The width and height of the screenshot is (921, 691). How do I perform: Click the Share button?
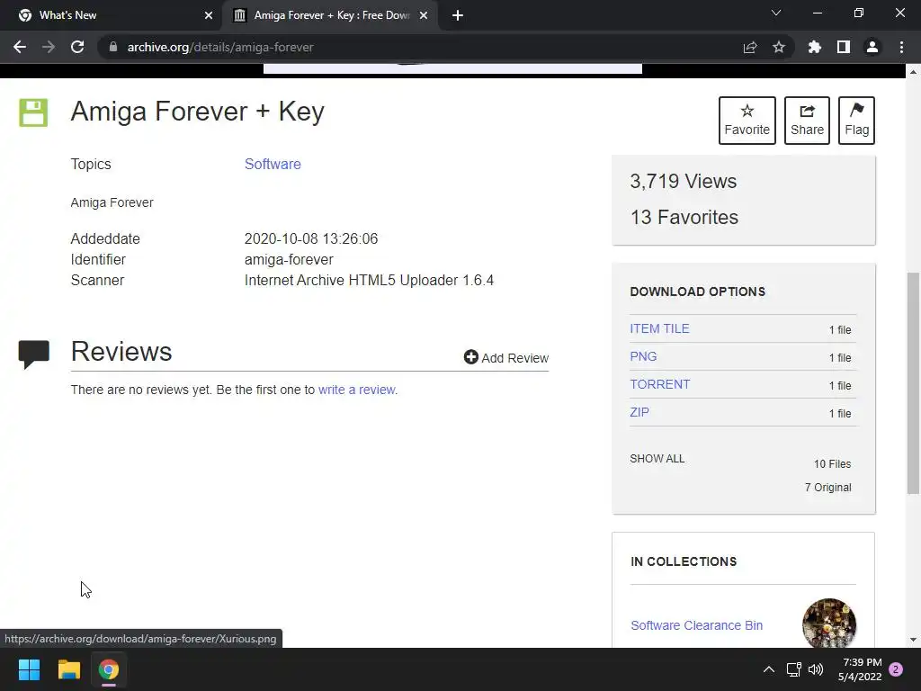coord(807,121)
